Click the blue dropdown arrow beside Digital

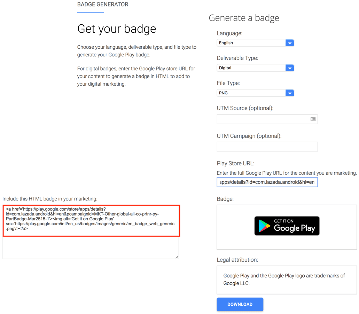click(290, 68)
